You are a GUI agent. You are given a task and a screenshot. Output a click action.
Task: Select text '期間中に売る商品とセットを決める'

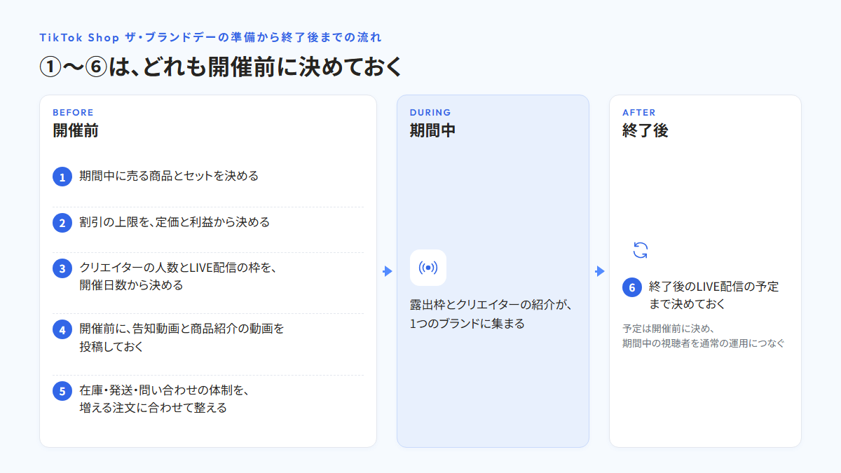[x=169, y=176]
